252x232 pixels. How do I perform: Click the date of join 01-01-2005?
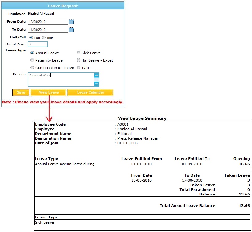coord(128,143)
